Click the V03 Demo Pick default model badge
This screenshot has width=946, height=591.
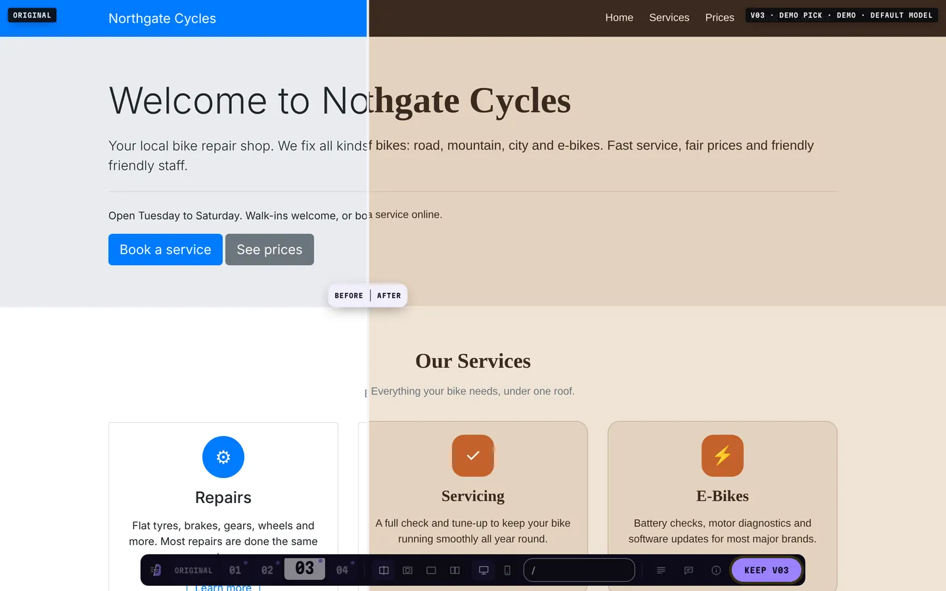pos(842,15)
